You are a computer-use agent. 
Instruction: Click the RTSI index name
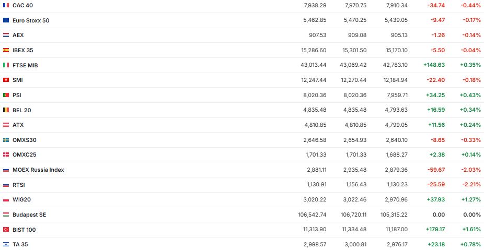point(19,185)
